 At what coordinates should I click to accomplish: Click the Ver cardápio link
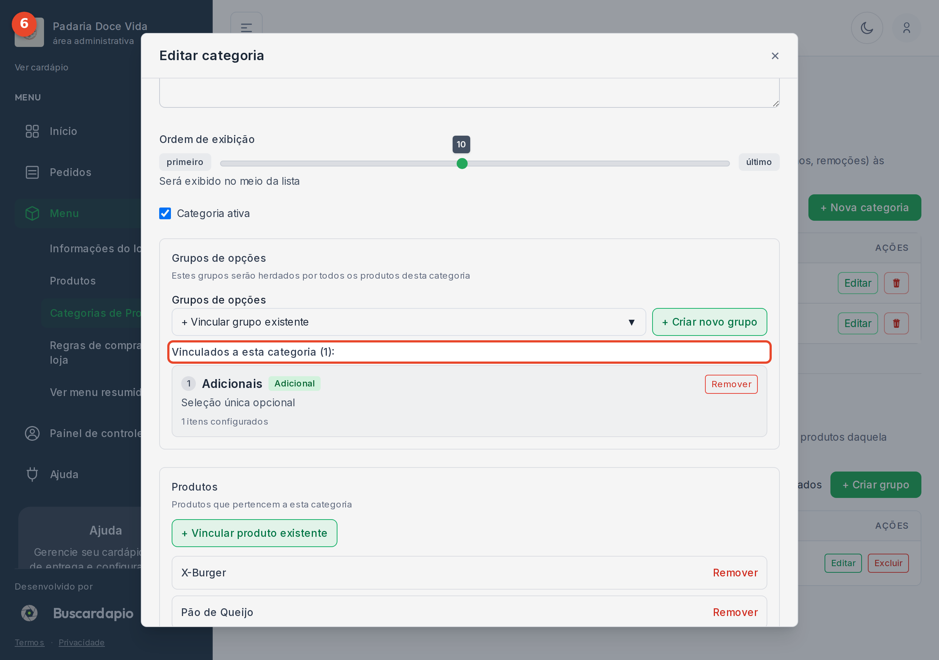pyautogui.click(x=41, y=67)
